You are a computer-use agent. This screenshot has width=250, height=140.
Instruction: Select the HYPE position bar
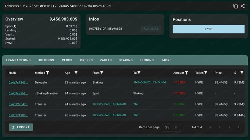[208, 29]
